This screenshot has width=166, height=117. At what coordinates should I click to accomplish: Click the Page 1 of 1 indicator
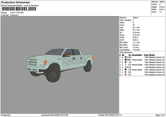pyautogui.click(x=160, y=115)
